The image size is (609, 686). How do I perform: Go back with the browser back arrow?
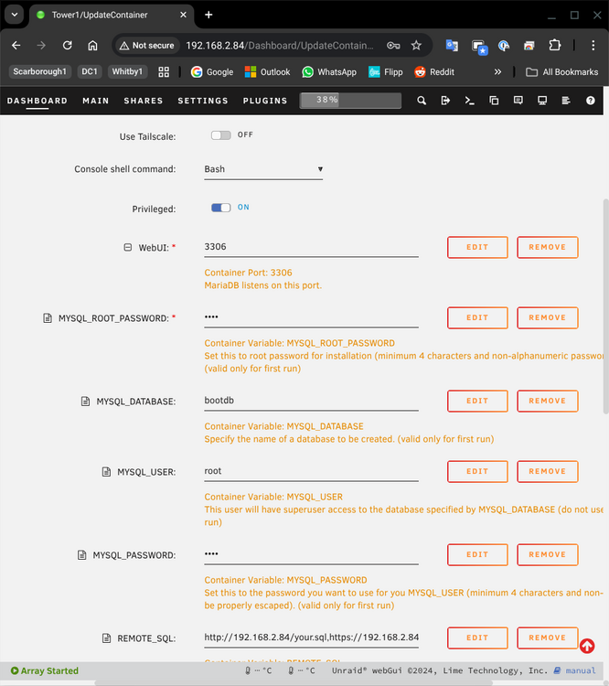coord(16,45)
